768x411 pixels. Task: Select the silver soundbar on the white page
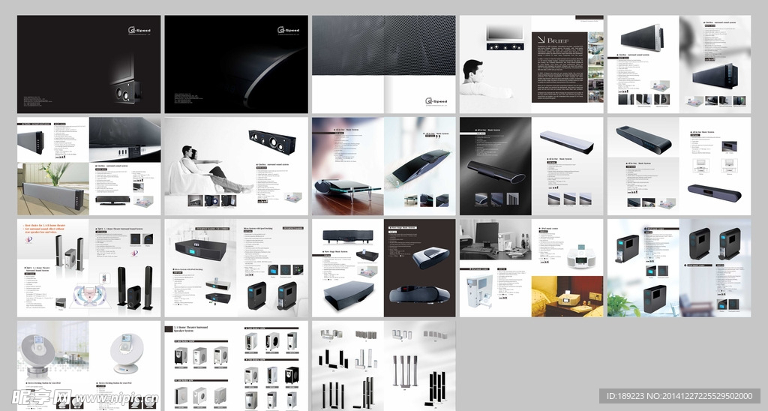pyautogui.click(x=567, y=140)
